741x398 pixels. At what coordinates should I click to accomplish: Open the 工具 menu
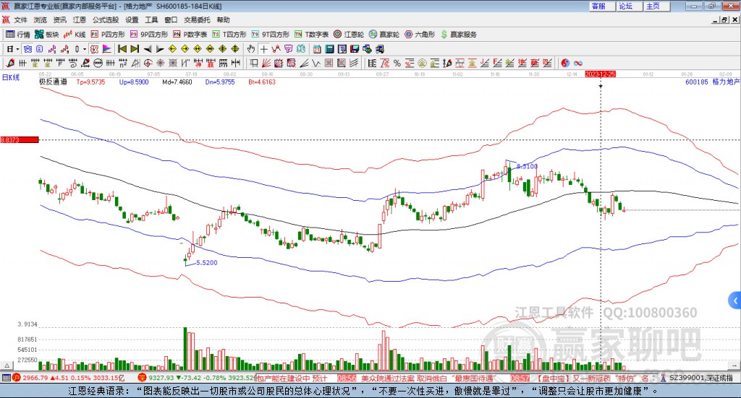(x=151, y=20)
